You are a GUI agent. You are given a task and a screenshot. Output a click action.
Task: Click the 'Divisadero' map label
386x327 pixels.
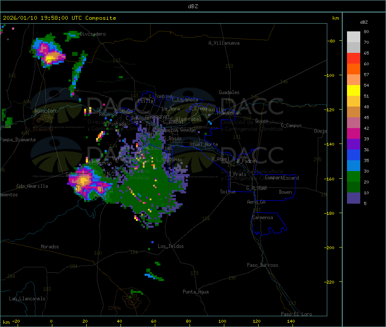93,34
